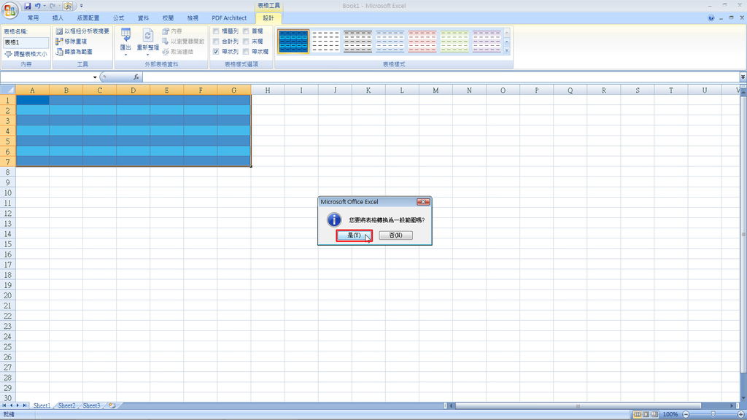The image size is (747, 420).
Task: Select row 8 header
Action: (x=7, y=172)
